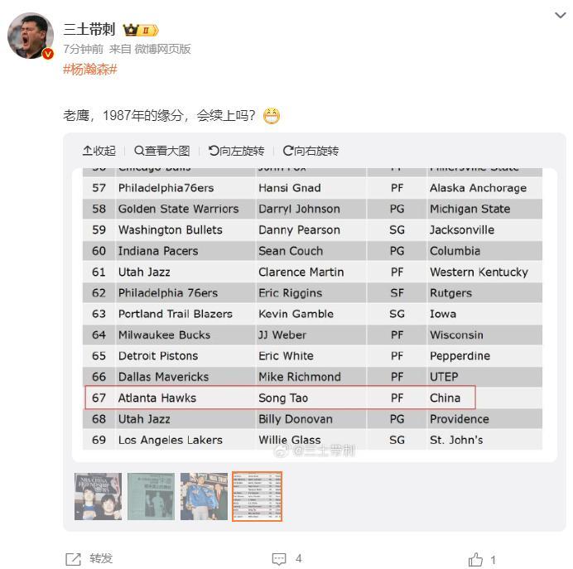
Task: Like the post with thumbs-up icon
Action: click(475, 560)
